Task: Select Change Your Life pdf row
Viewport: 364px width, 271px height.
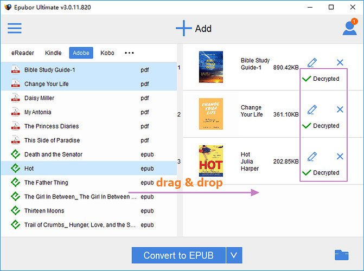Action: [89, 84]
